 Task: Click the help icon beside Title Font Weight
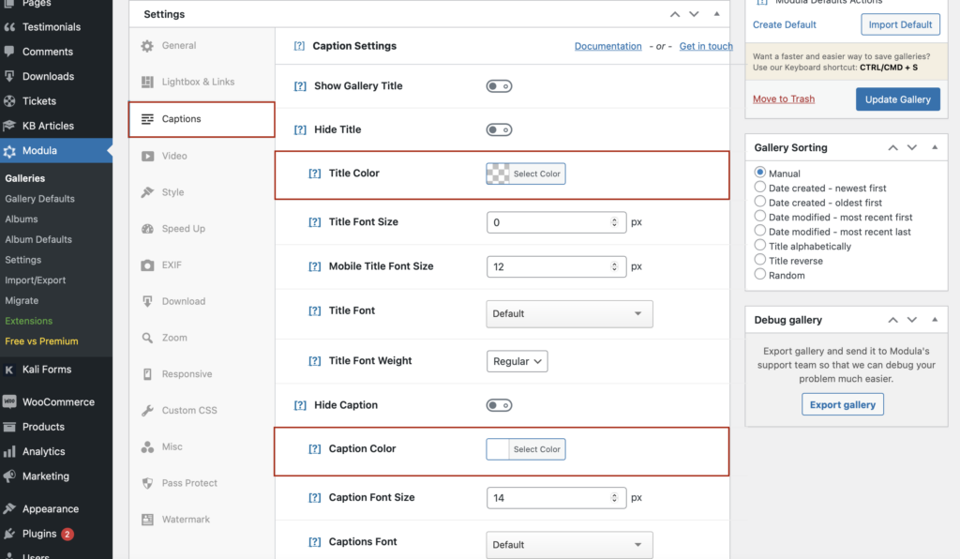coord(314,361)
